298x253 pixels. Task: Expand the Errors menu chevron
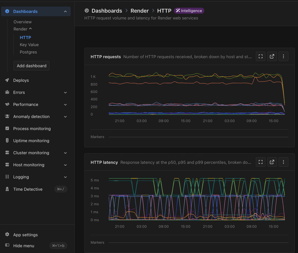tap(65, 92)
